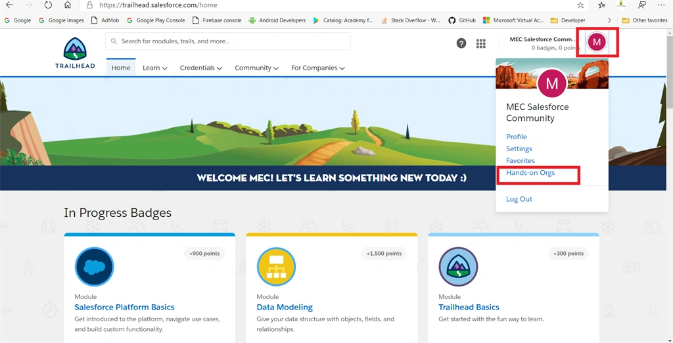Open the app launcher grid icon
Viewport: 673px width, 343px height.
pos(481,43)
